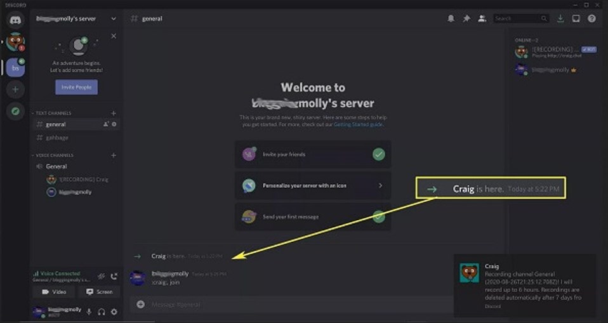Click the Search field in header
Viewport: 608px width, 323px height.
[x=521, y=18]
